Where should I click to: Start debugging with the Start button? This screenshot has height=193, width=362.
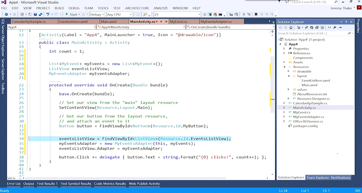tap(71, 14)
